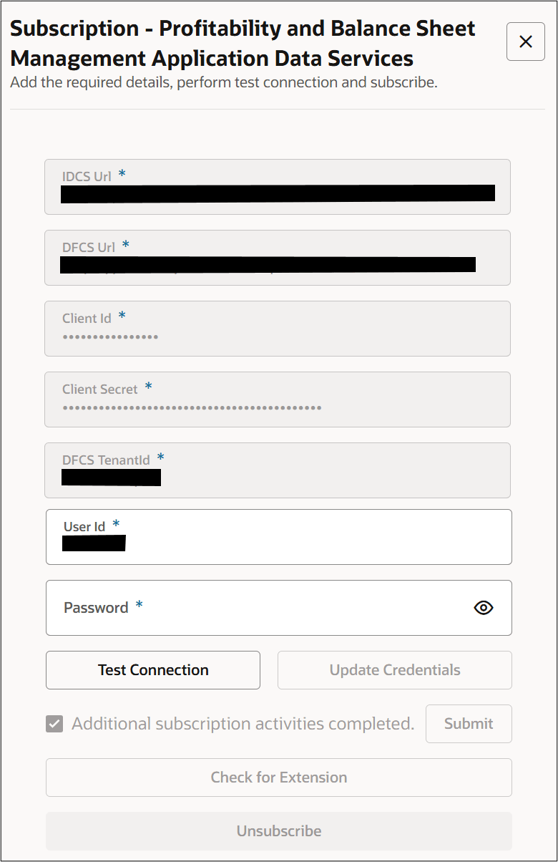This screenshot has height=862, width=558.
Task: Select the Client Id field
Action: pos(278,328)
